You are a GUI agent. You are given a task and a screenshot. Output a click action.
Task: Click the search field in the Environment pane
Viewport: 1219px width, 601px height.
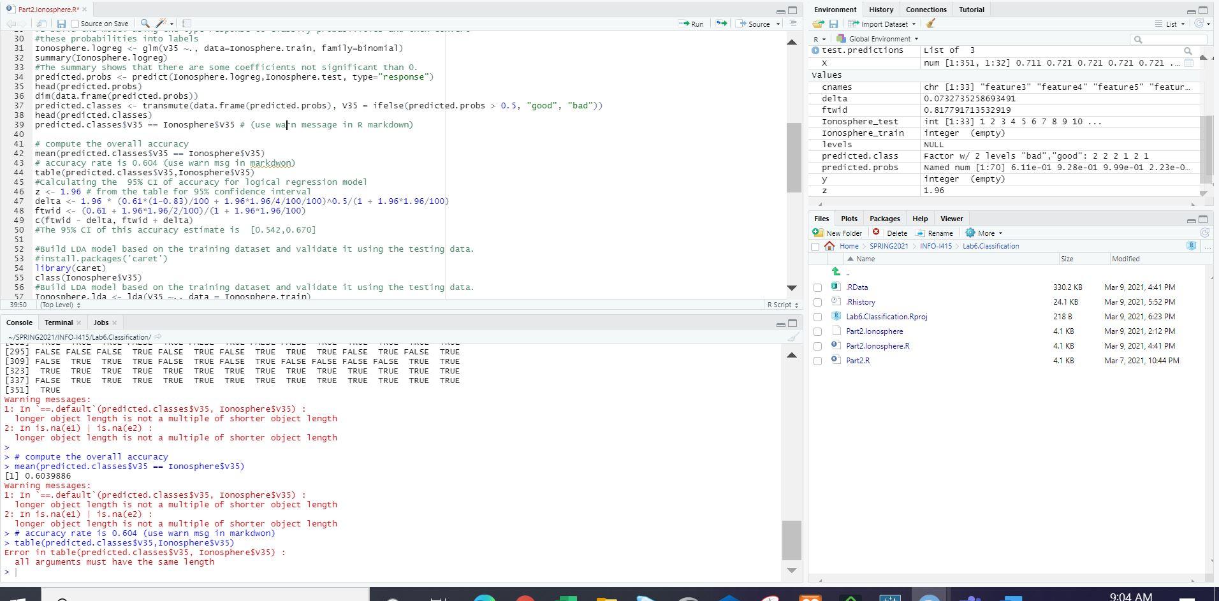click(x=1167, y=39)
